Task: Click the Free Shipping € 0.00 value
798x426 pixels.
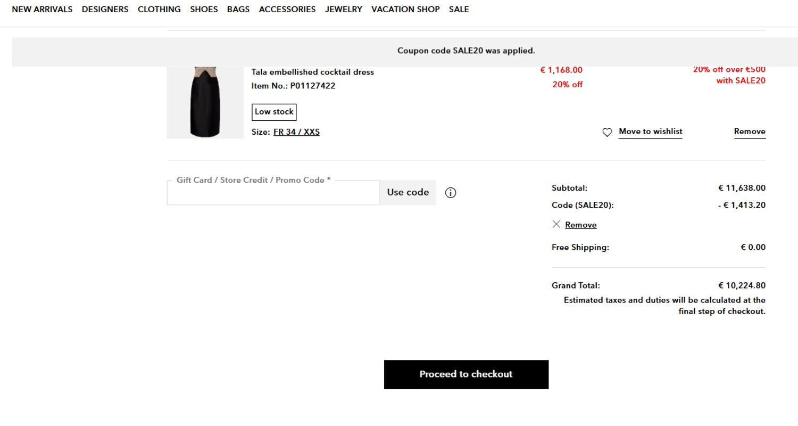Action: (x=753, y=247)
